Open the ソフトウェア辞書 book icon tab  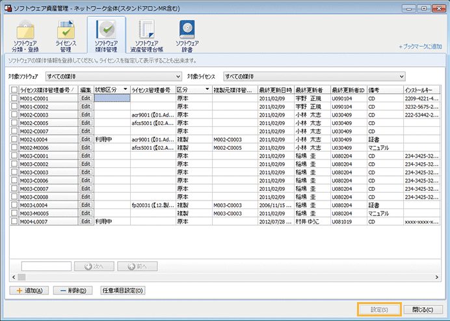tap(187, 36)
